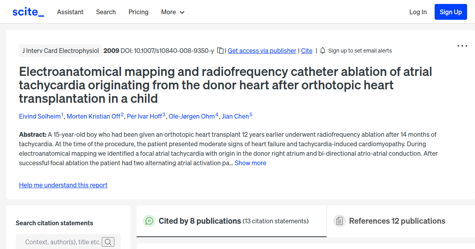Click the green citation statement icon

149,221
